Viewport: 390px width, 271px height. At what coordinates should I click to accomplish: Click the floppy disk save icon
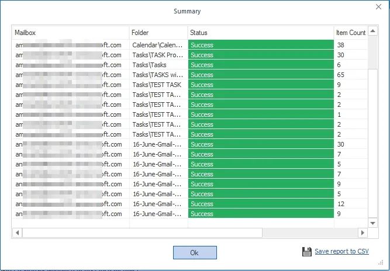[x=306, y=252]
